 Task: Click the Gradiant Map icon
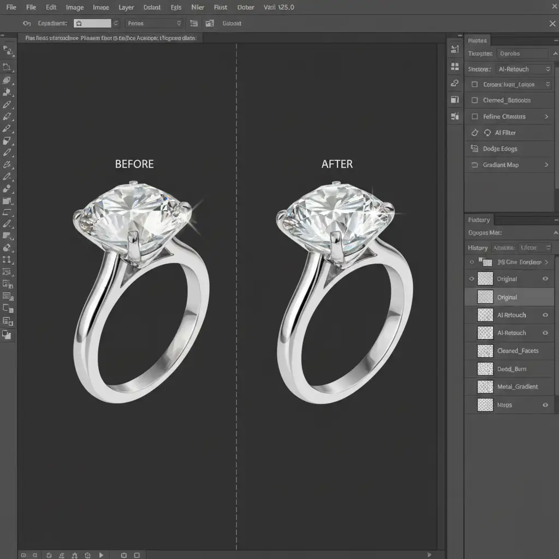click(474, 165)
